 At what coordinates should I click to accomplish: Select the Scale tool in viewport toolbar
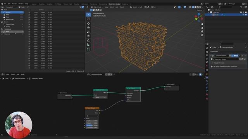click(x=88, y=32)
